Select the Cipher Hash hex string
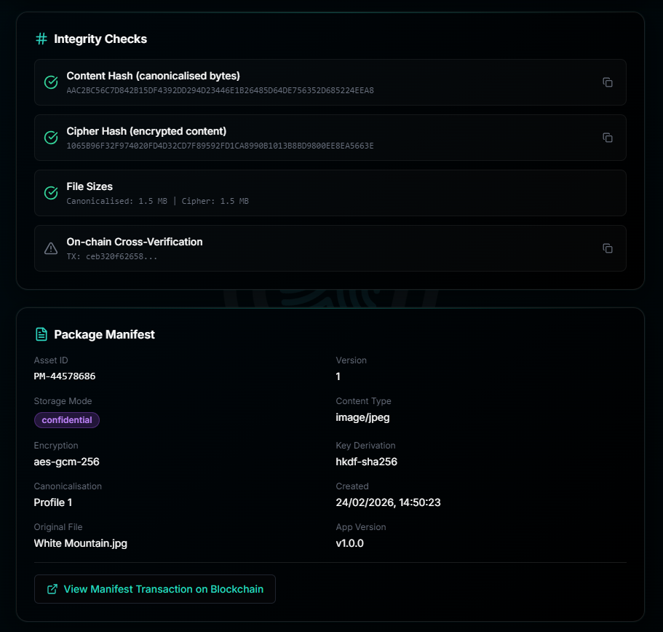This screenshot has height=632, width=663. 220,146
